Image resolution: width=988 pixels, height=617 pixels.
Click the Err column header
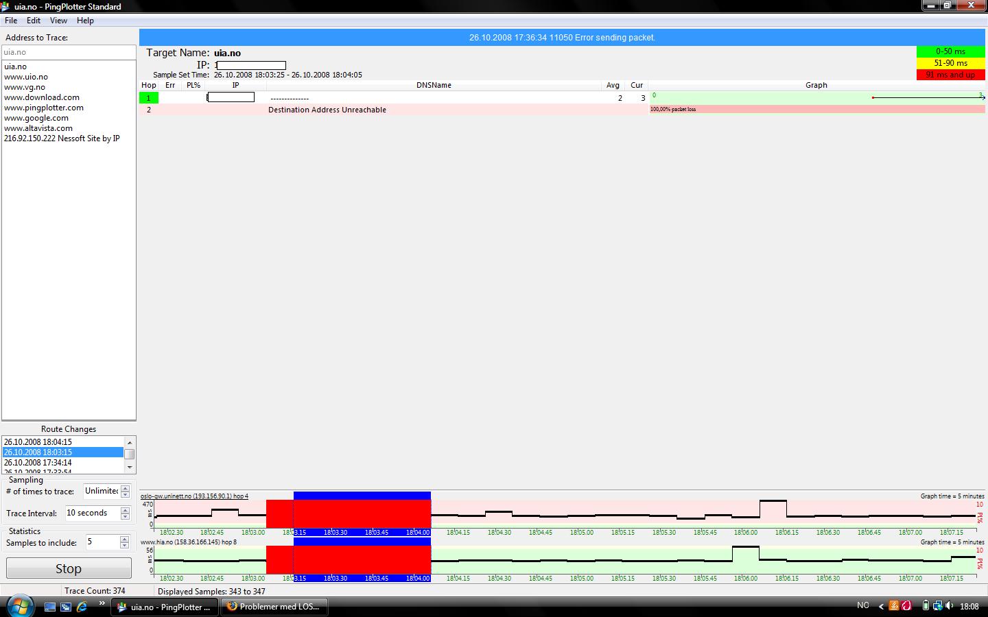click(x=170, y=86)
